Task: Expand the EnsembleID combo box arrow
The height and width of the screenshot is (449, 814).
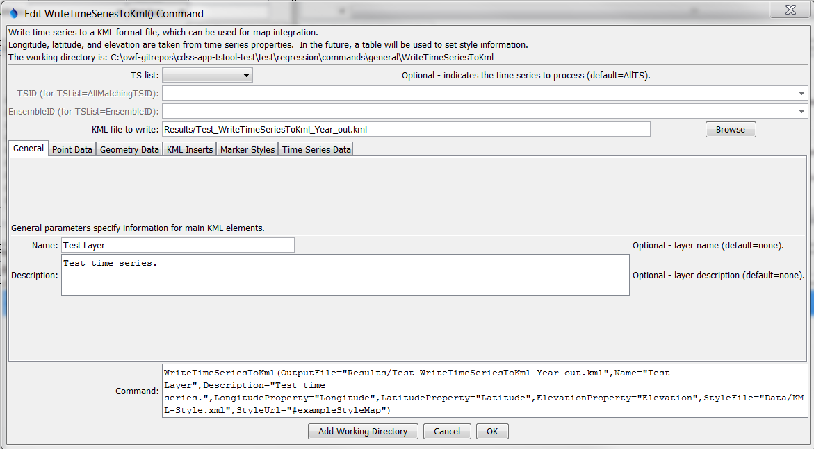Action: click(x=801, y=111)
